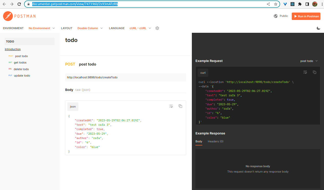Click the browser forward arrow
Image resolution: width=324 pixels, height=190 pixels.
coord(12,4)
